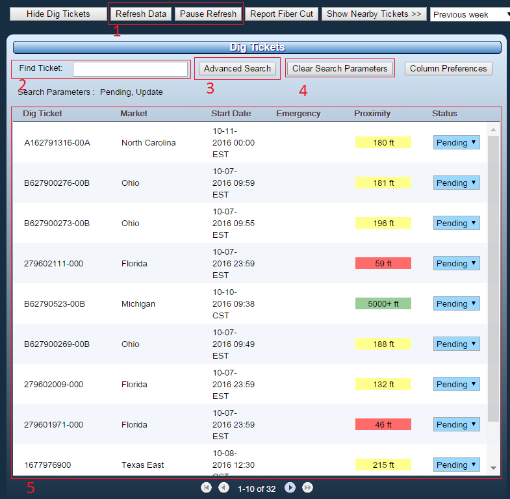Open the Previous week time range dropdown
Viewport: 510px width, 499px height.
click(470, 14)
